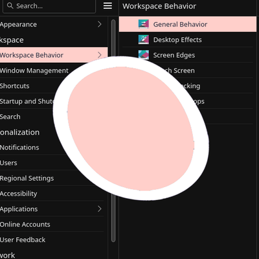Click the magnifier icon in search field

tap(10, 6)
